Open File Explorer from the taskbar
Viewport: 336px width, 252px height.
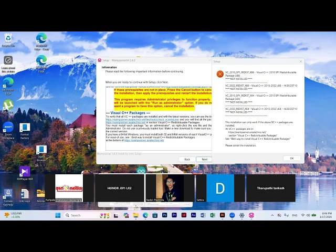(x=135, y=215)
